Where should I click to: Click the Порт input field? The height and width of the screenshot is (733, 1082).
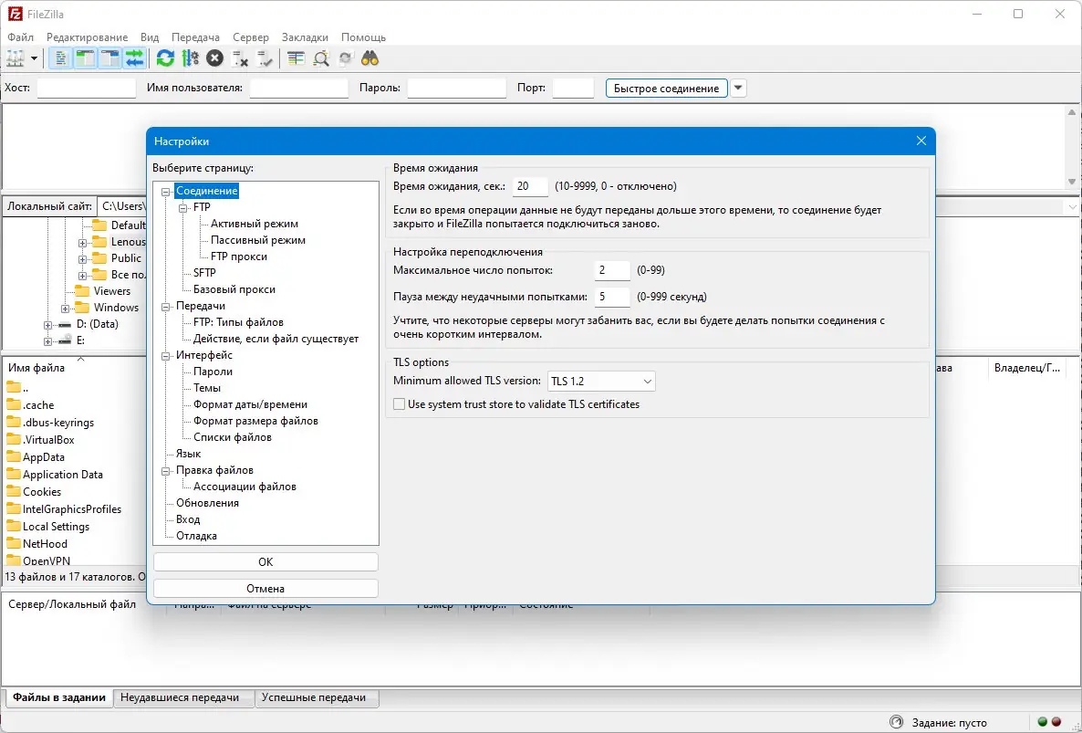574,89
